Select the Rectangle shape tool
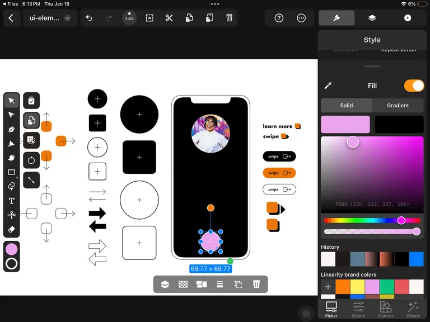 [12, 172]
